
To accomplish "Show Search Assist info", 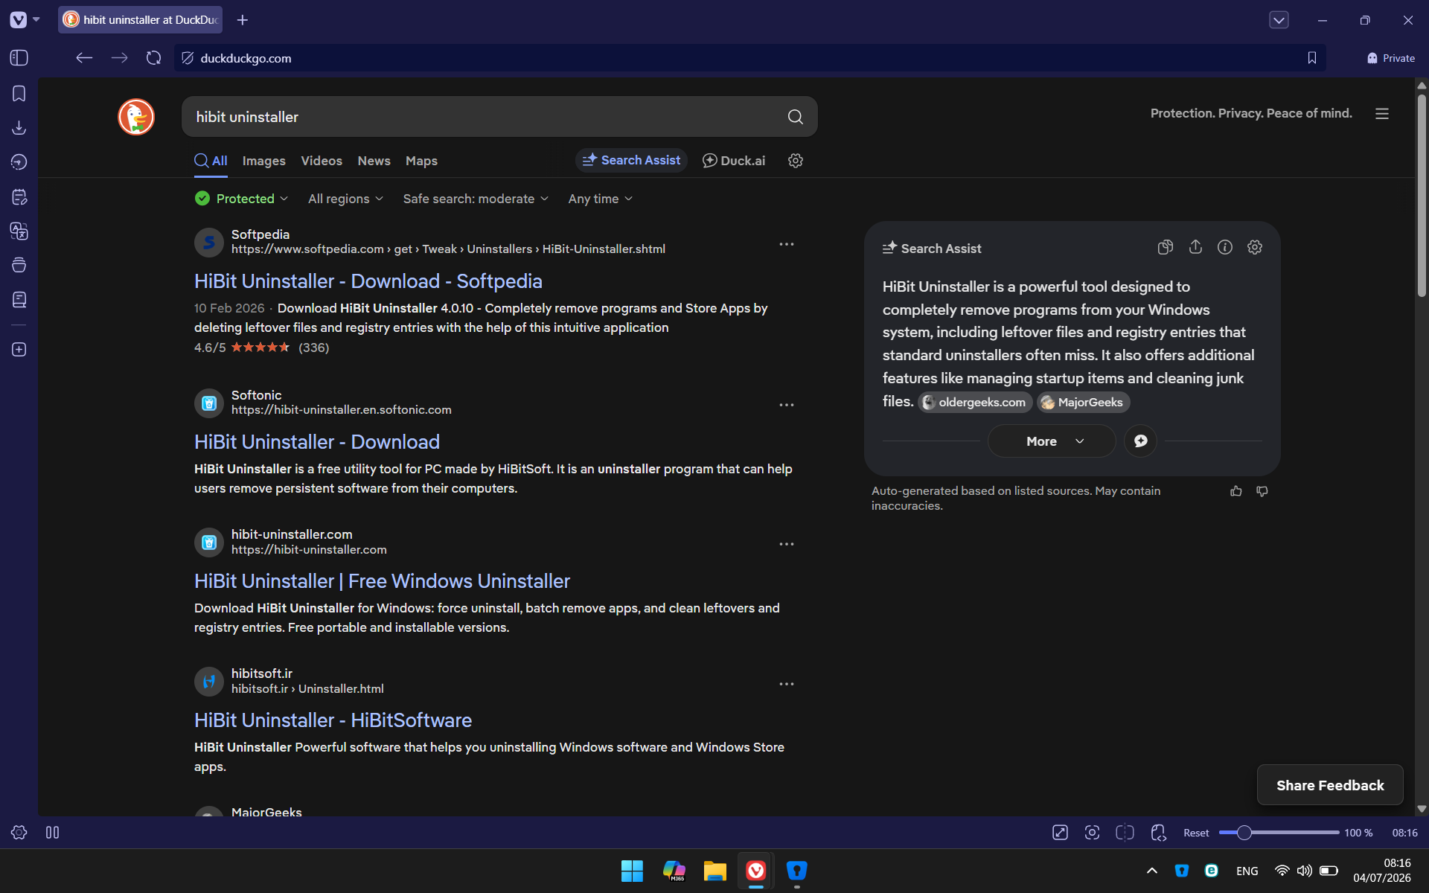I will point(1225,247).
